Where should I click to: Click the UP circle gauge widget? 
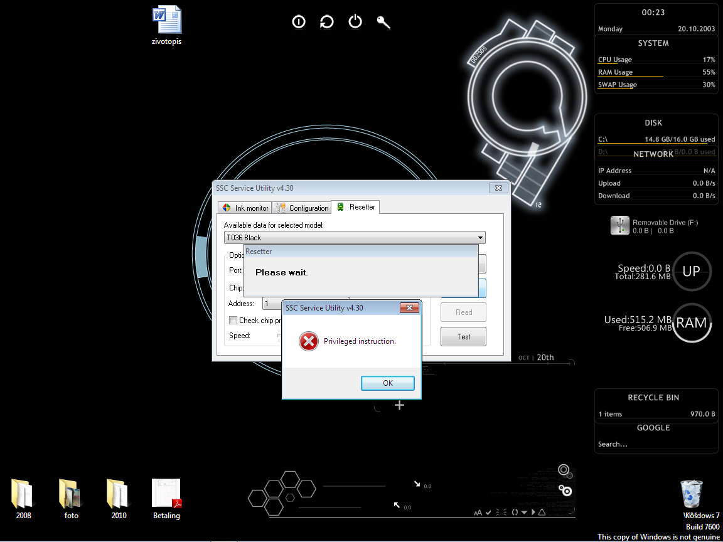691,271
